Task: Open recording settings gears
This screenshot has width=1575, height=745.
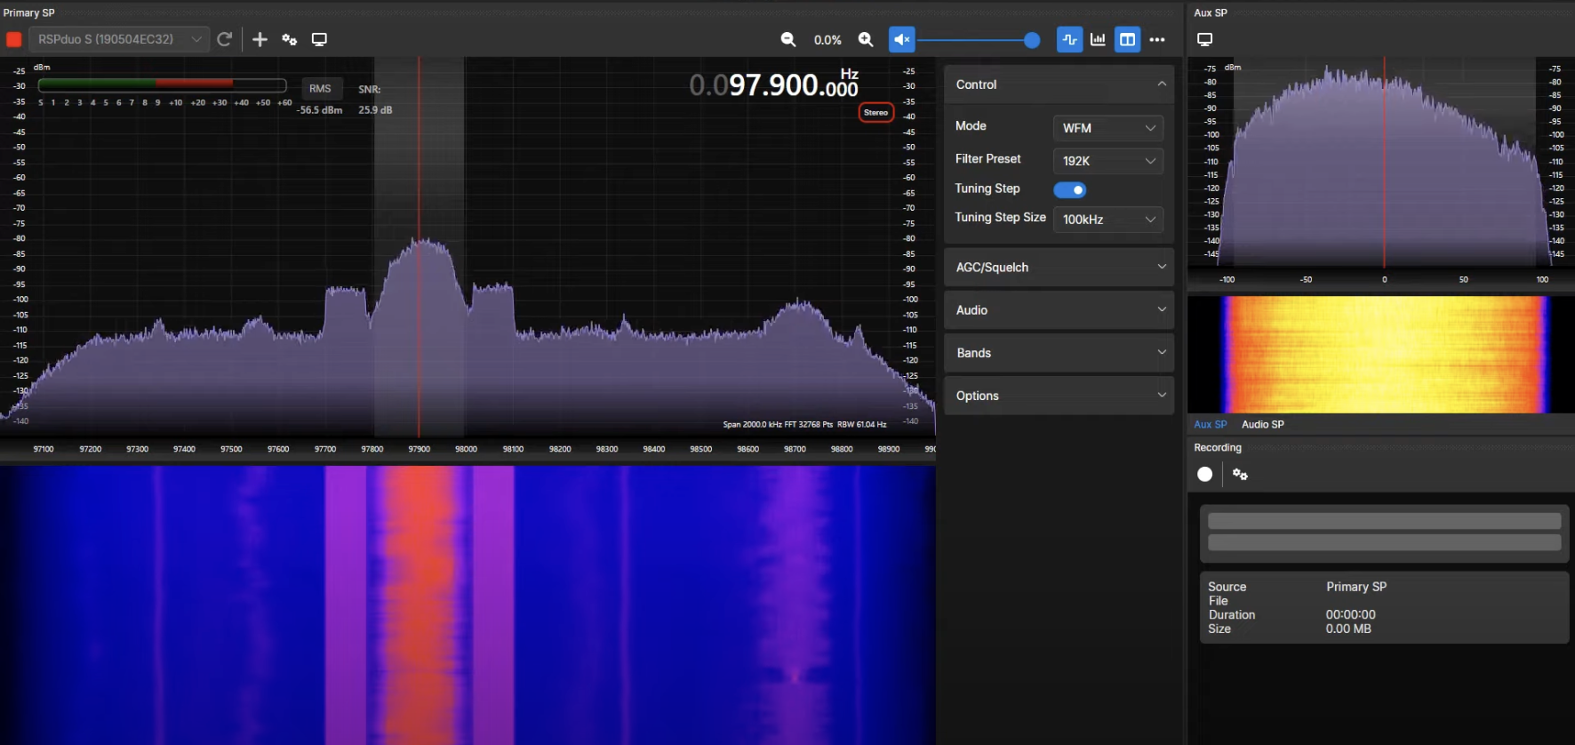Action: click(x=1240, y=474)
